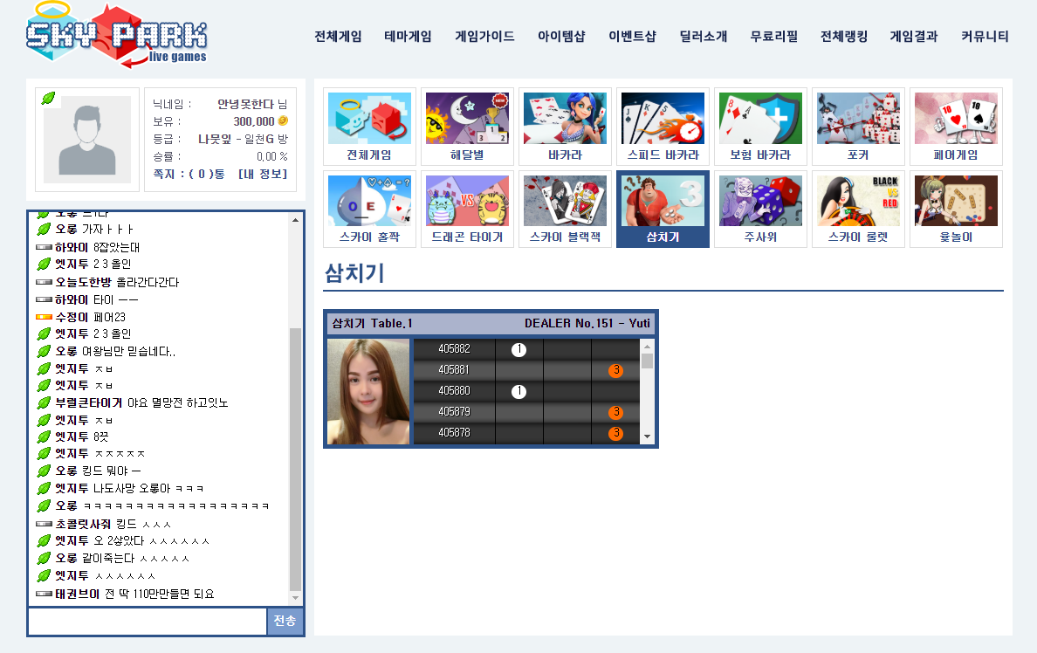1037x653 pixels.
Task: Launch the 드래곤 타이거 game icon
Action: coord(467,210)
